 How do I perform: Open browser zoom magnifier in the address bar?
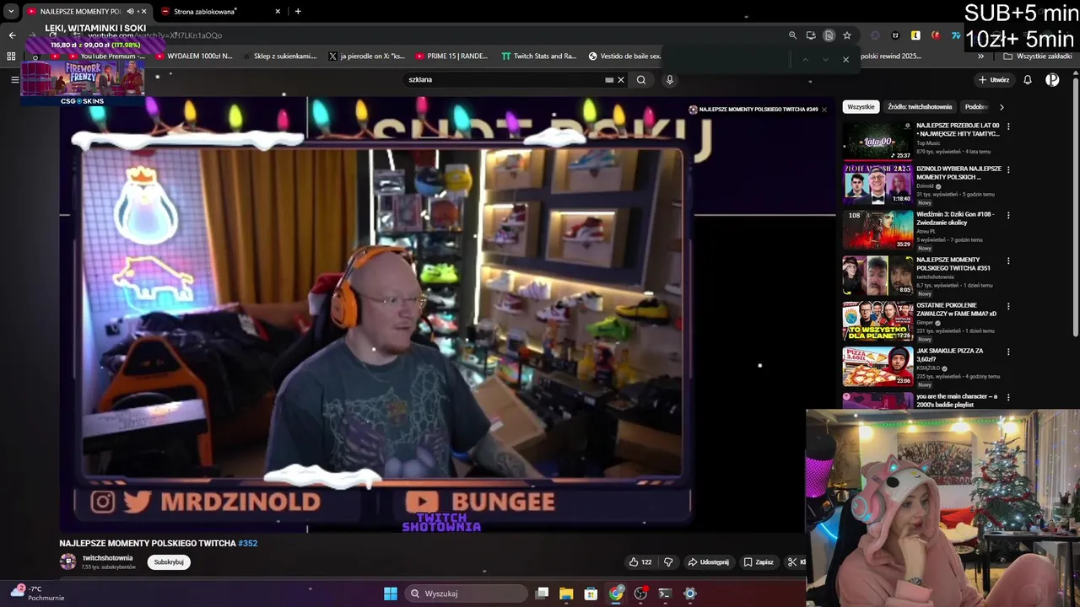tap(792, 35)
